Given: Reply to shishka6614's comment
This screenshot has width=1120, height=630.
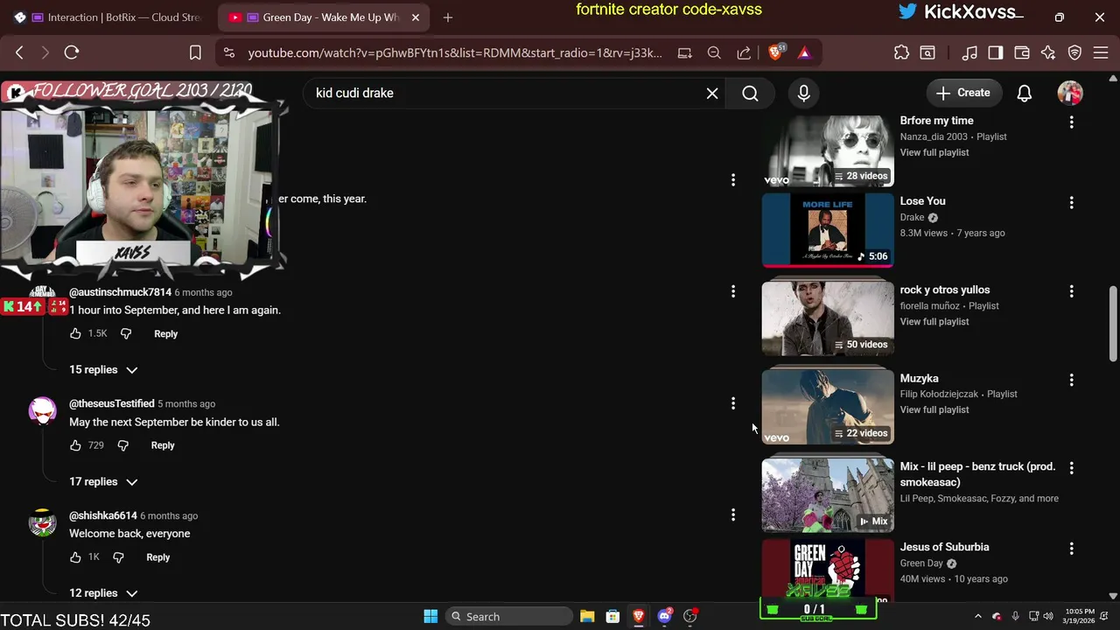Looking at the screenshot, I should pyautogui.click(x=158, y=557).
